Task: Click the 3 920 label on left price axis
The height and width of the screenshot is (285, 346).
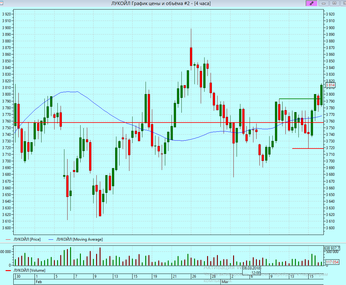Action: coord(6,14)
